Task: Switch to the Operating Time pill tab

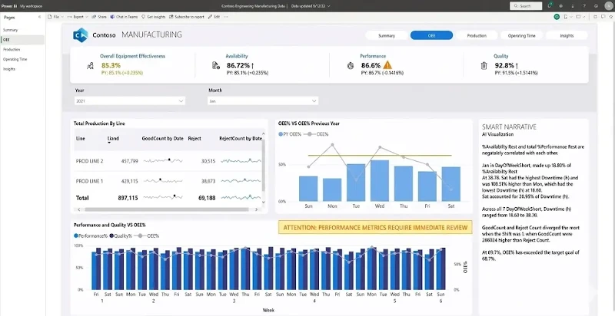Action: point(522,35)
